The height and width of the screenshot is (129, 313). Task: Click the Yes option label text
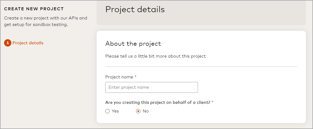coord(115,111)
